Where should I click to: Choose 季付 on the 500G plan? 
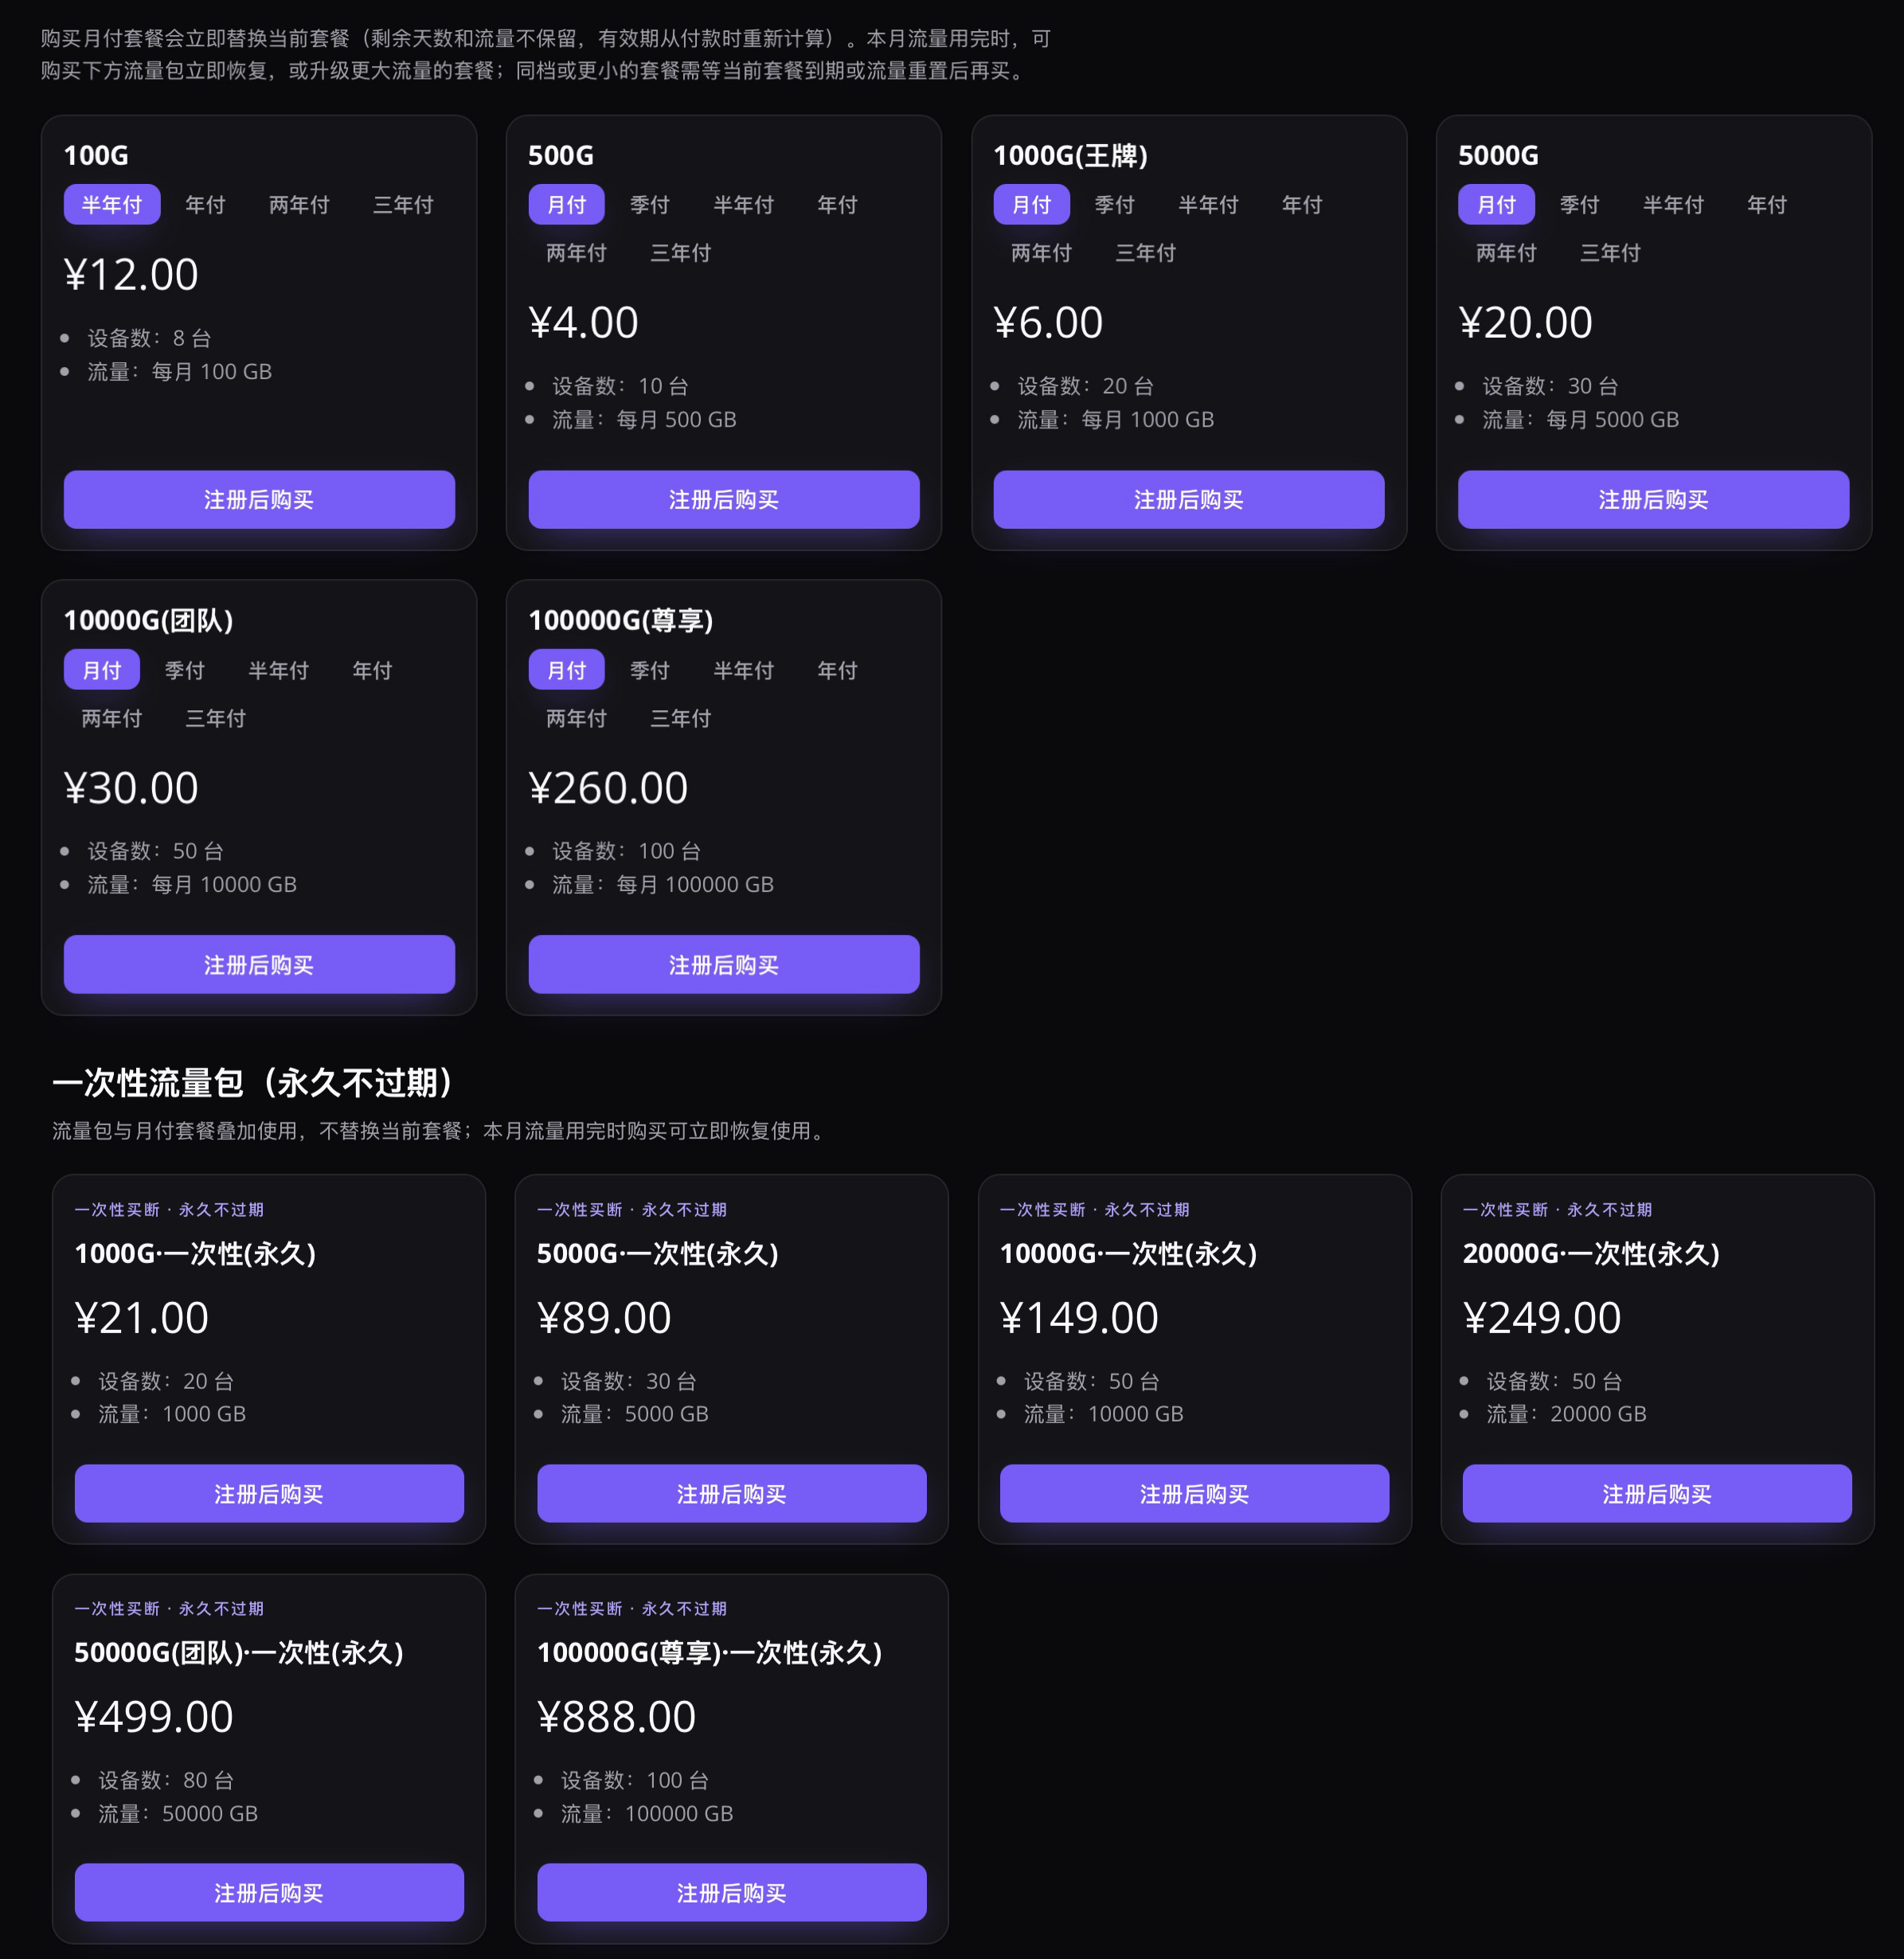click(x=650, y=205)
